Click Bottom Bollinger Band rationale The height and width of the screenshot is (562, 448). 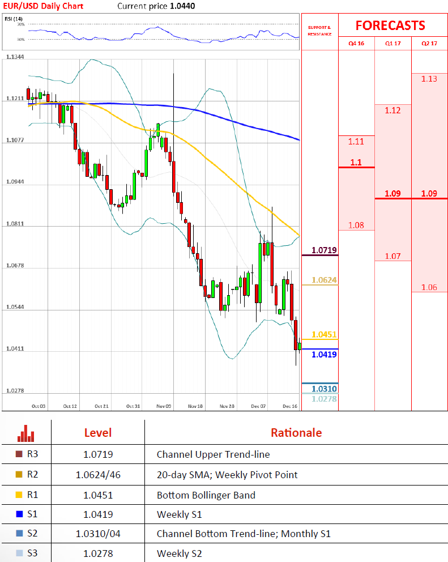coord(206,495)
